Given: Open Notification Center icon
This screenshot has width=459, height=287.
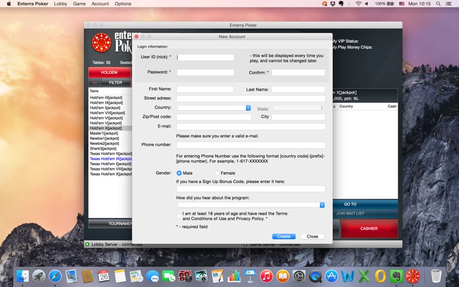Looking at the screenshot, I should point(449,4).
